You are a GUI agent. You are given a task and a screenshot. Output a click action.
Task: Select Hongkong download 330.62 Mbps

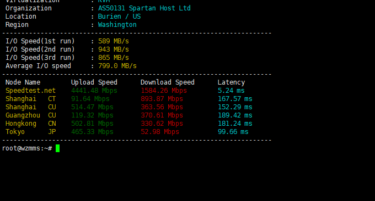pyautogui.click(x=162, y=124)
